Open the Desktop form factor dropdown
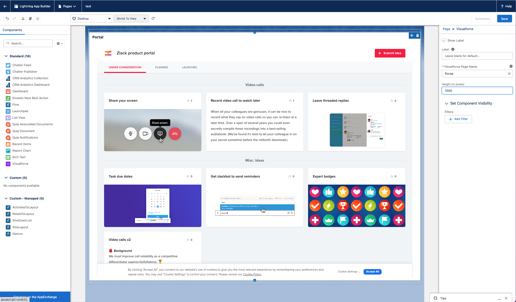Screen dimensions: 516x302 coord(92,19)
